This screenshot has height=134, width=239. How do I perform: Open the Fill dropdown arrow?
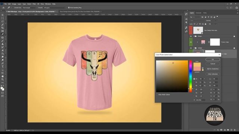point(217,24)
